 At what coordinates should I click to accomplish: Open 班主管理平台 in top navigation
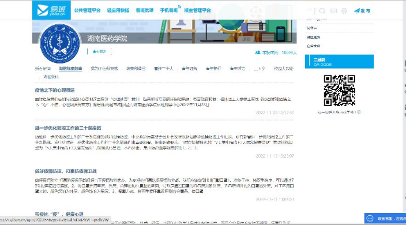tap(197, 10)
